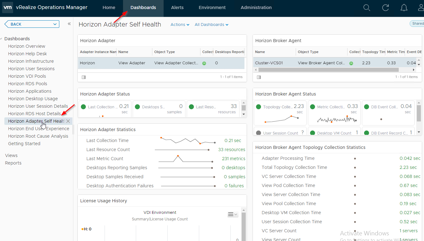This screenshot has height=241, width=424.
Task: Click green dot on Desktops S... tile
Action: pos(137,107)
